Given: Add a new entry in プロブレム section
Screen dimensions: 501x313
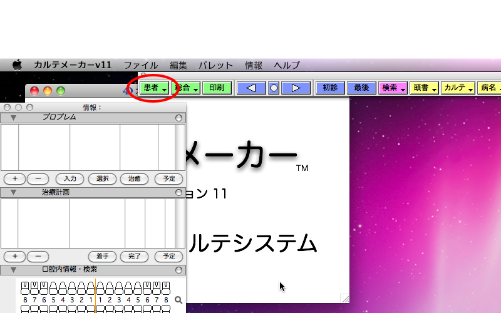Looking at the screenshot, I should 14,178.
